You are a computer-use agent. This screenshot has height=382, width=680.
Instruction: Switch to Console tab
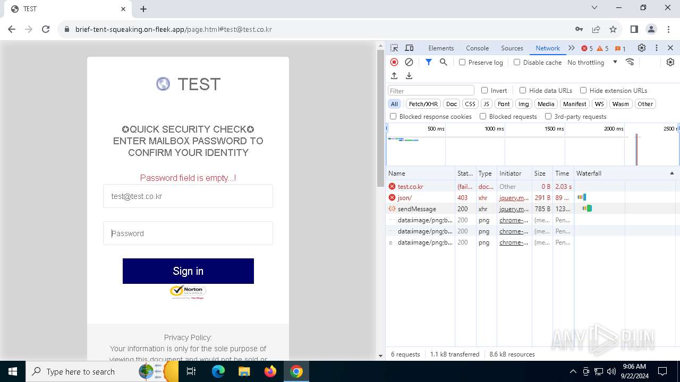click(477, 48)
